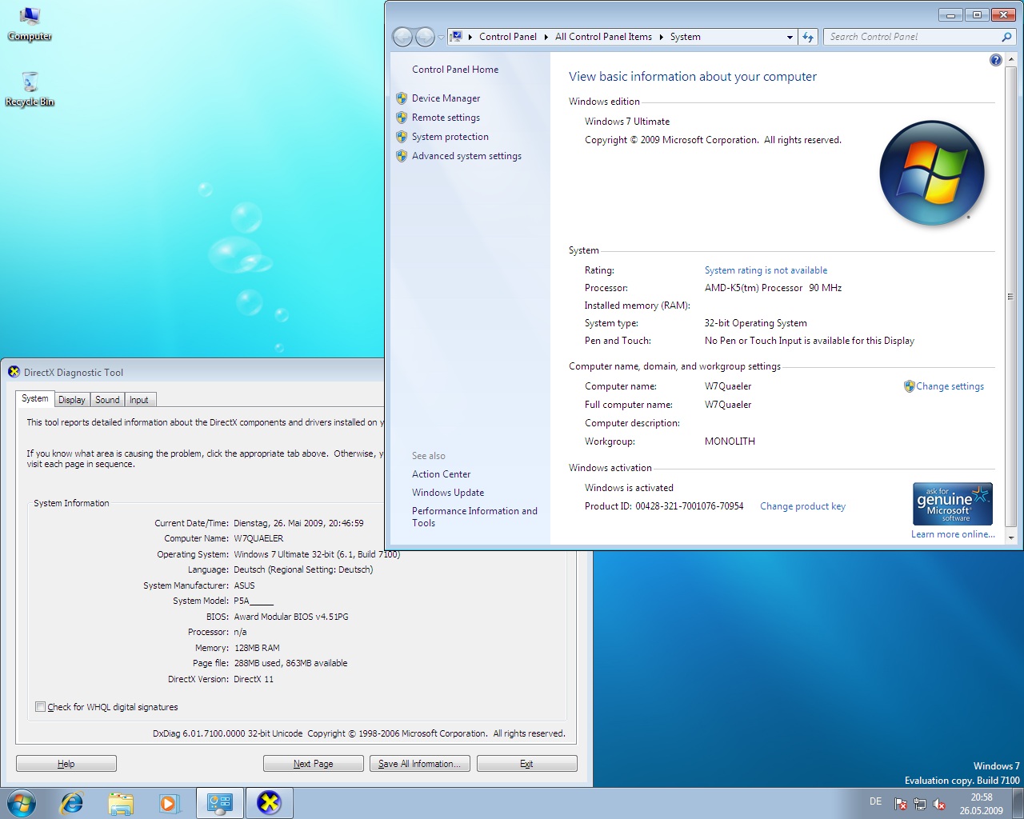Enable Check for WHQL digital signatures
1024x819 pixels.
40,707
